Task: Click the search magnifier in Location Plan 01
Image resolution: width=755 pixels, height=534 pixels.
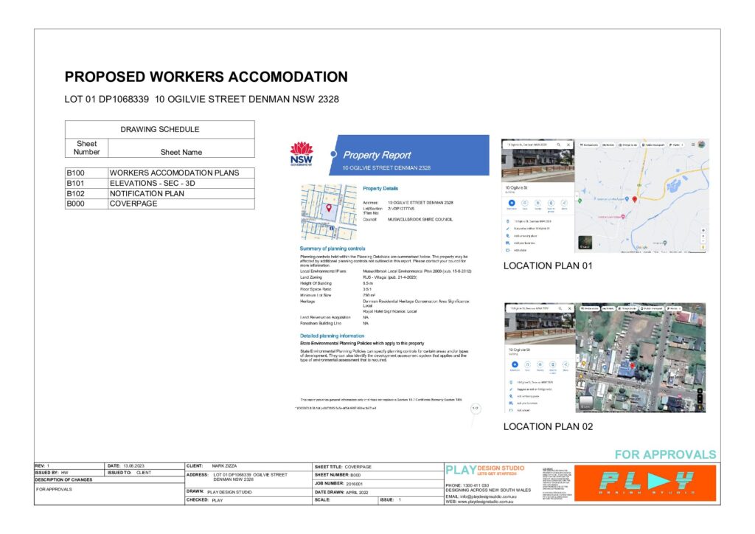Action: 559,145
